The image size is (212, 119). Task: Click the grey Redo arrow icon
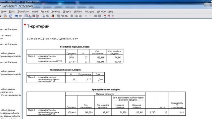point(21,16)
